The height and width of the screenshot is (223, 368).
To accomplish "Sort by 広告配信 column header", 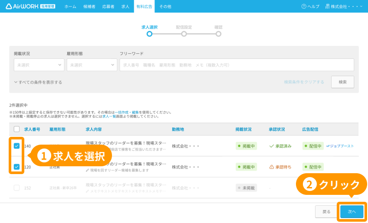I will [x=310, y=129].
